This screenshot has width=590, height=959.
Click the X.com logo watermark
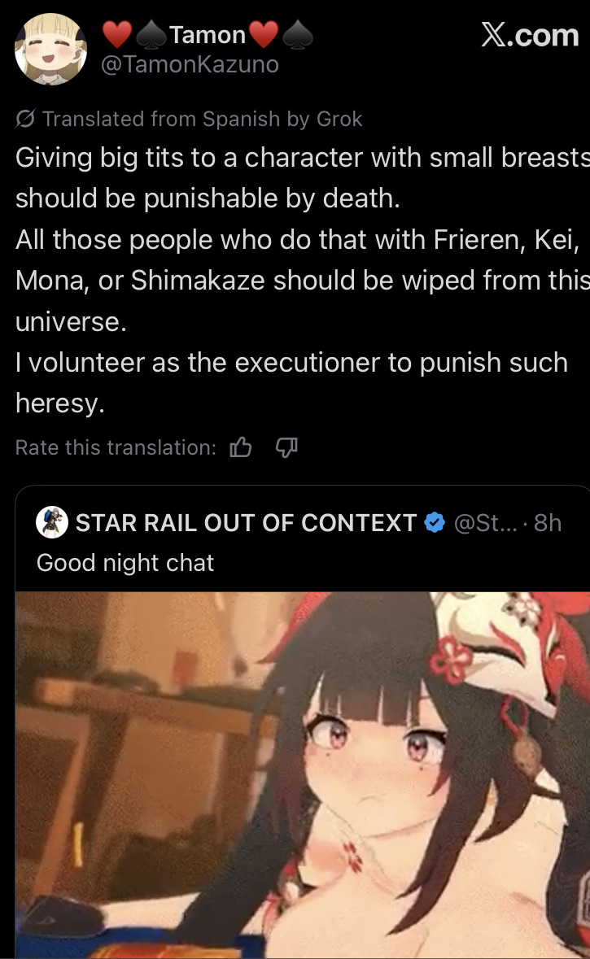530,35
